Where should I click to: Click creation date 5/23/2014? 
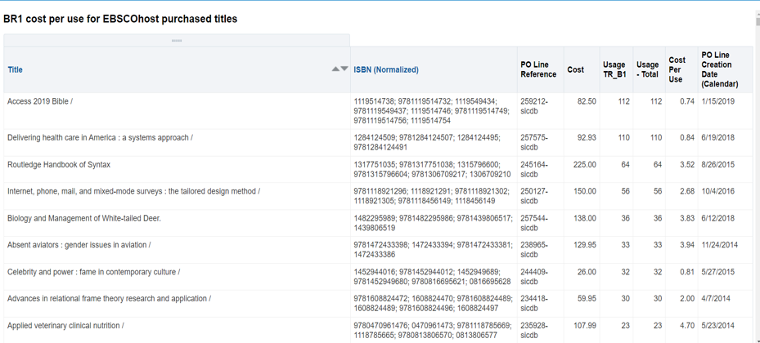(718, 326)
